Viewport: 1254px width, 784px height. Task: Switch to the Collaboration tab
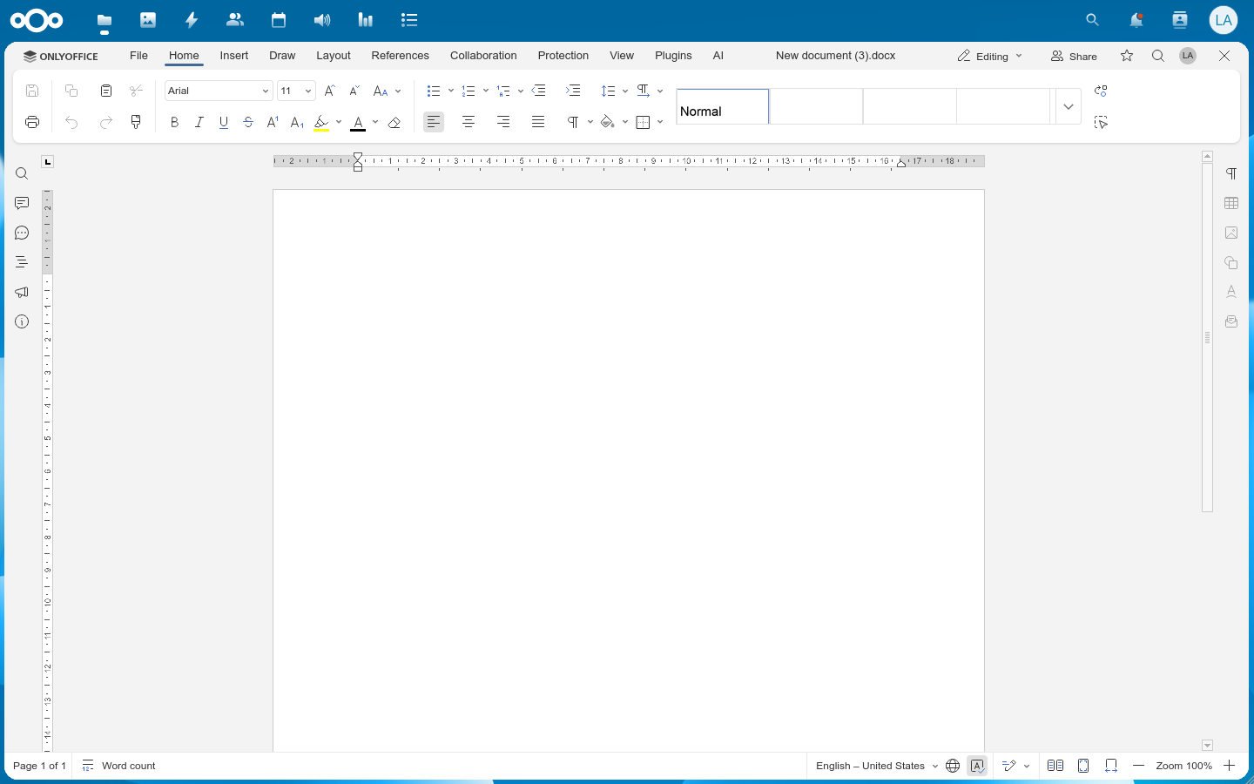click(483, 56)
